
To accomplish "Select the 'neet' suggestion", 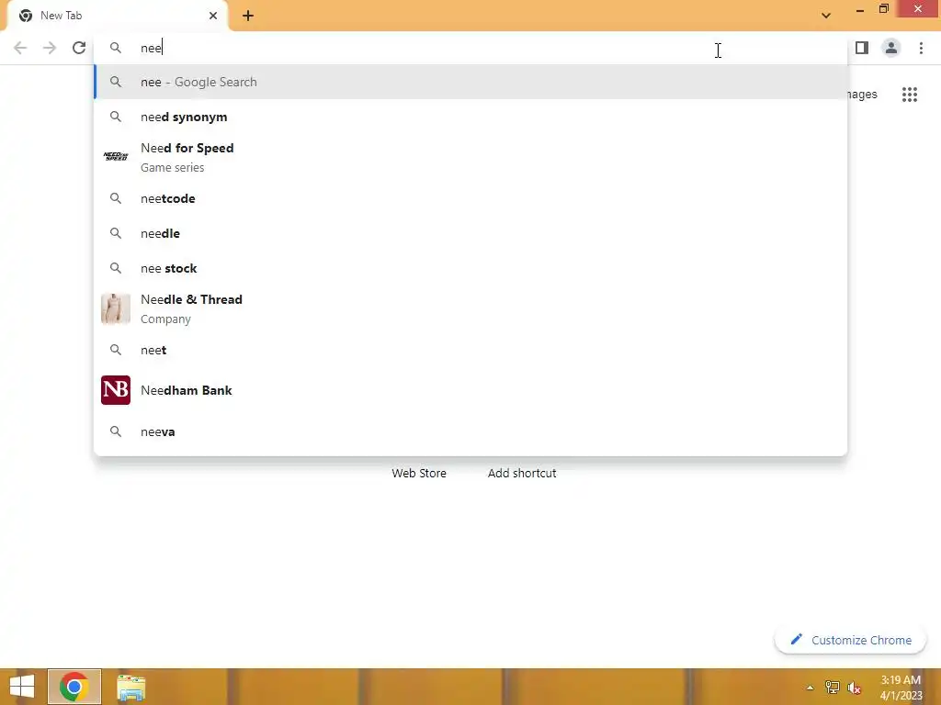I will click(x=470, y=350).
